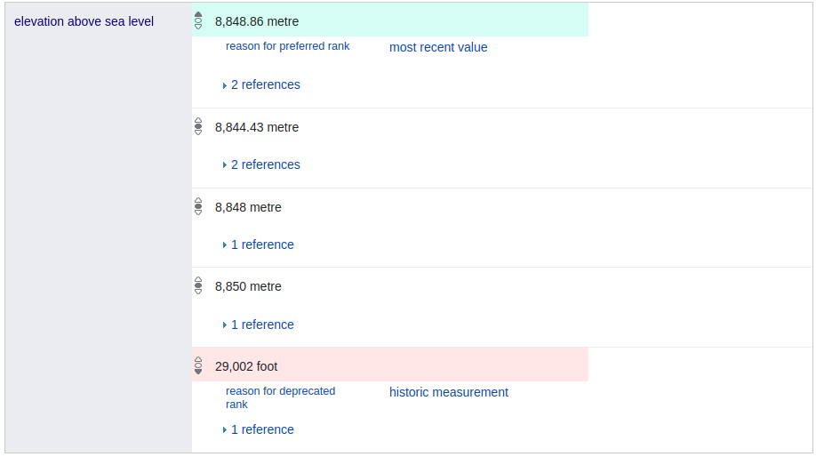Click the 8,848.86 metre value text

[x=257, y=21]
